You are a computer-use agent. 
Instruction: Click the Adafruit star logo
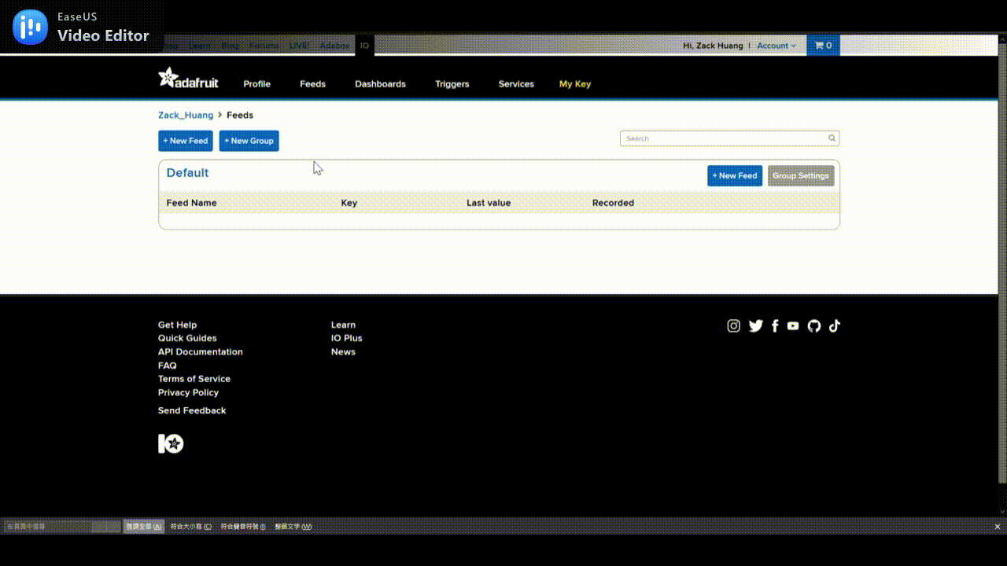point(188,78)
